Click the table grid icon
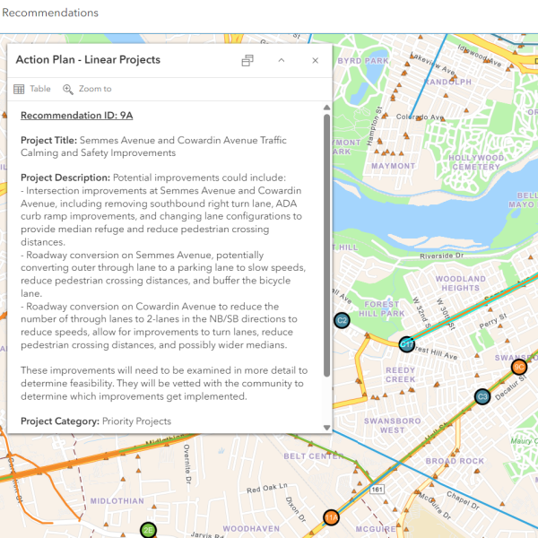The image size is (538, 538). (19, 89)
